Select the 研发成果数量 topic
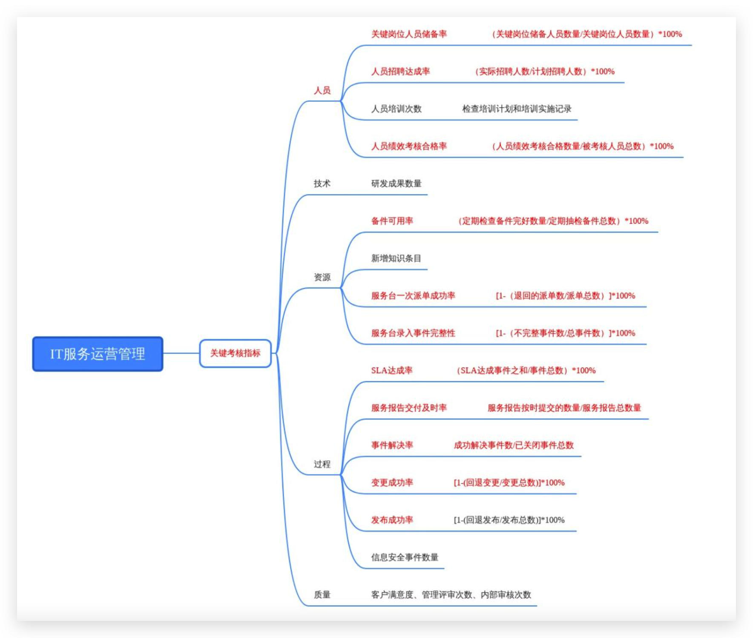Viewport: 753px width, 638px height. [396, 184]
